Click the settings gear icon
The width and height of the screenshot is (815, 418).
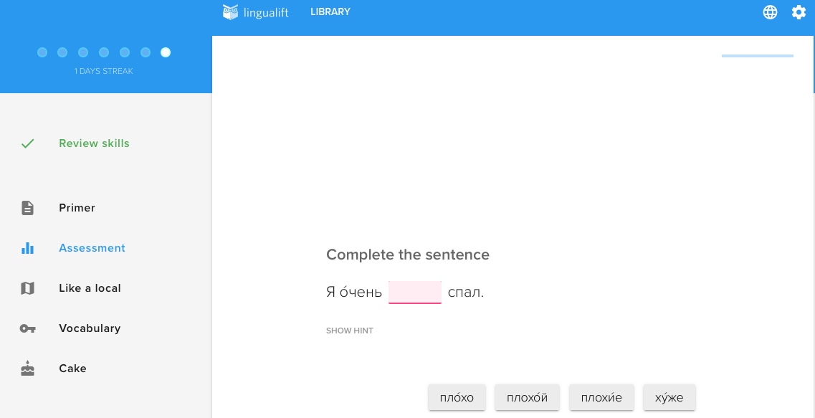click(x=799, y=12)
